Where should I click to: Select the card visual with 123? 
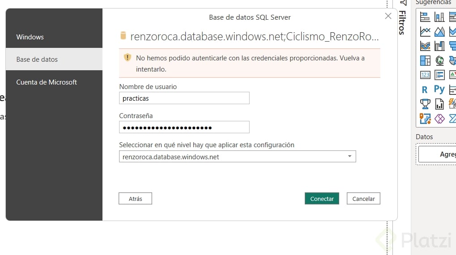[425, 75]
